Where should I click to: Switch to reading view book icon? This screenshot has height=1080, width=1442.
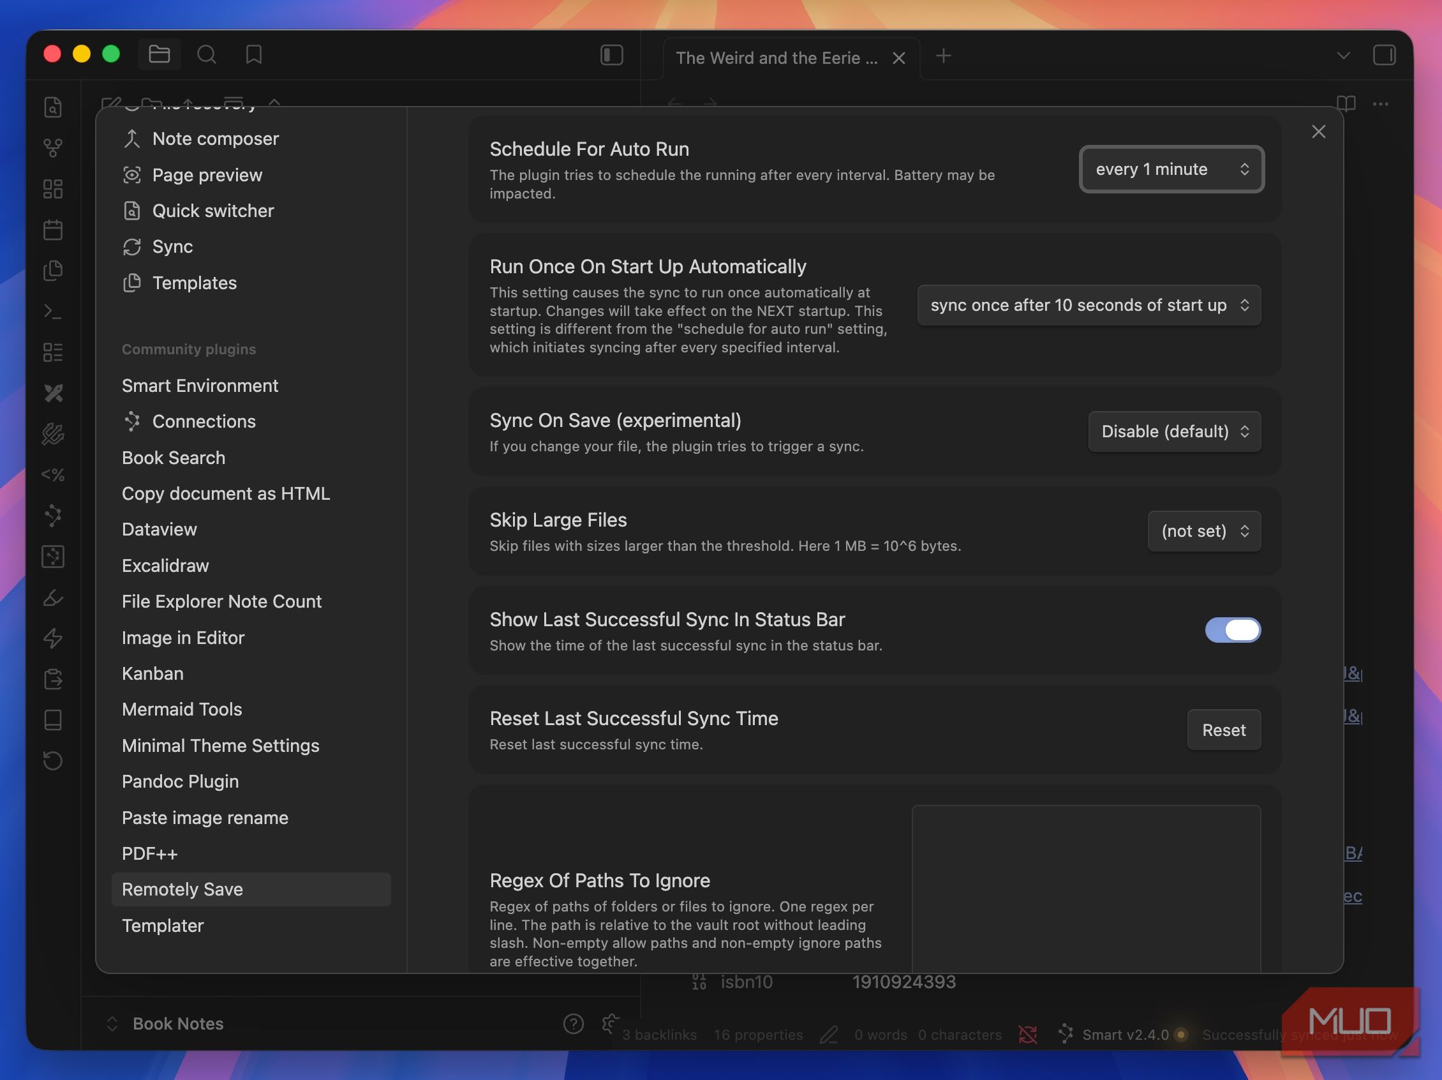point(1346,103)
